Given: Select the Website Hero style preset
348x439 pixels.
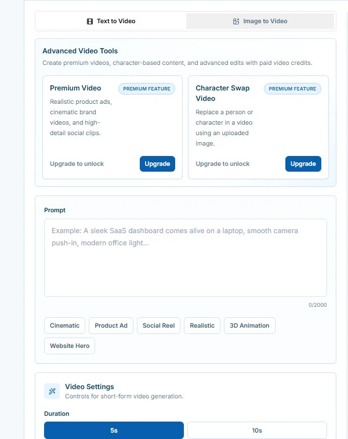Looking at the screenshot, I should point(70,346).
